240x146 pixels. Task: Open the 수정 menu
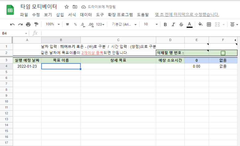(36, 15)
